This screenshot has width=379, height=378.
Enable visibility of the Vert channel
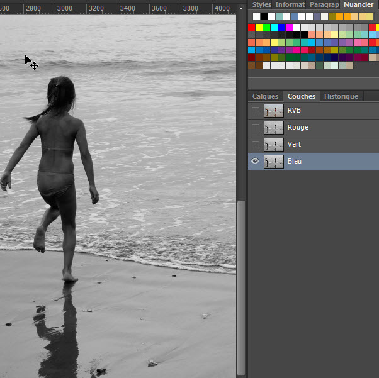coord(255,145)
